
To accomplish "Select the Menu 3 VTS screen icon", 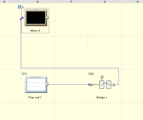I will [x=36, y=18].
